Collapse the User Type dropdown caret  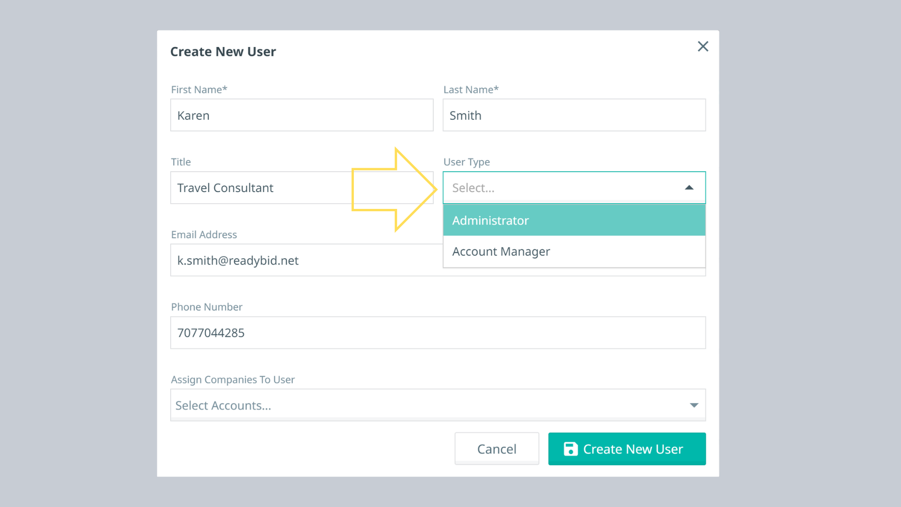coord(689,188)
